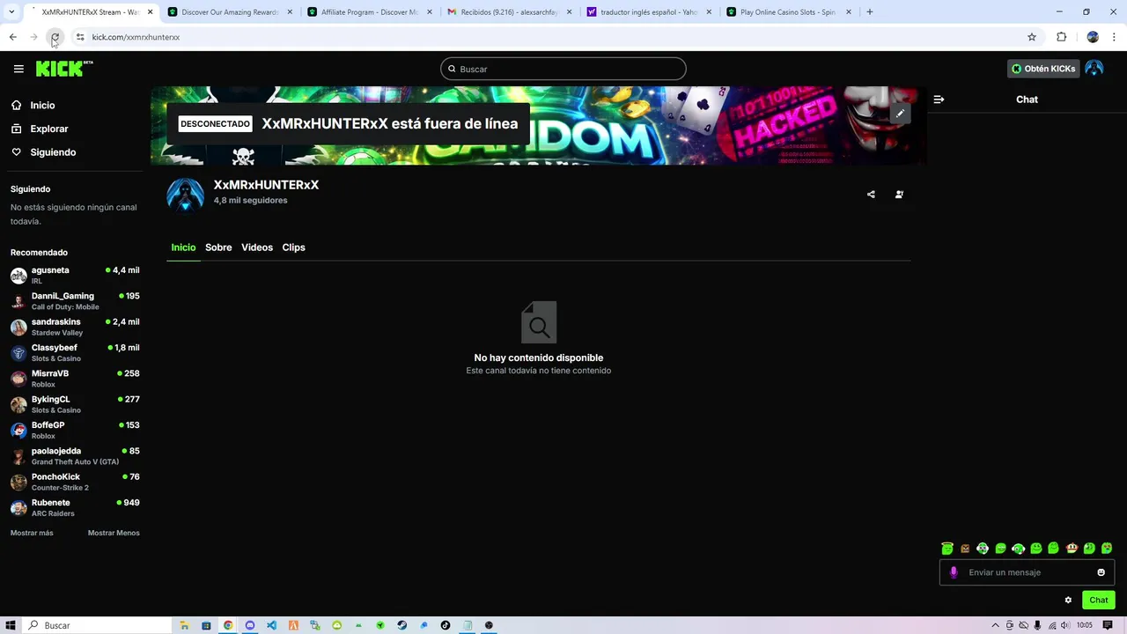Screen dimensions: 1127x634
Task: Click the Obtén KICKs button
Action: coord(1043,69)
